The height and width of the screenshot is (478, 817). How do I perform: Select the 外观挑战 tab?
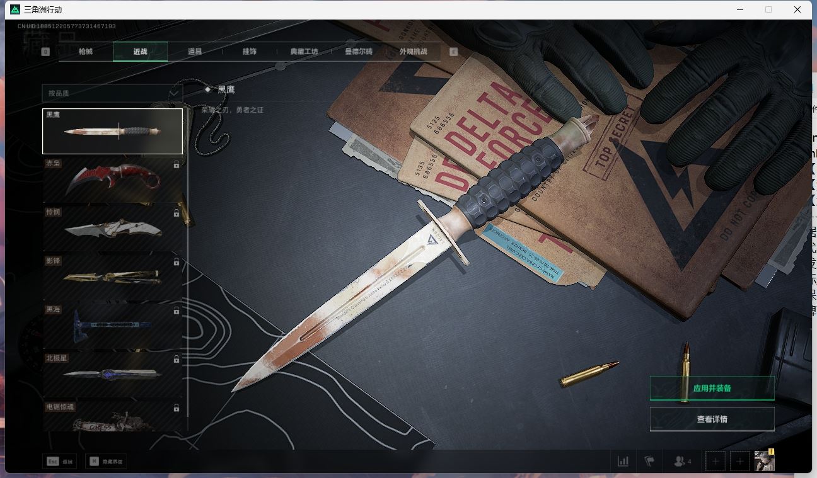(413, 52)
